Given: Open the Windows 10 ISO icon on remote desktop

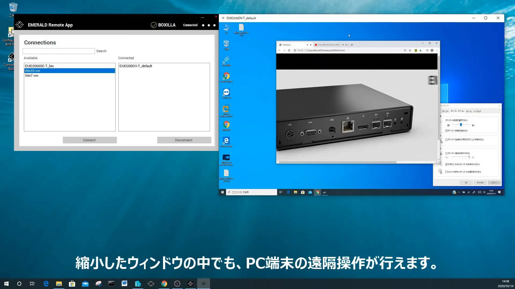Looking at the screenshot, I should [226, 160].
